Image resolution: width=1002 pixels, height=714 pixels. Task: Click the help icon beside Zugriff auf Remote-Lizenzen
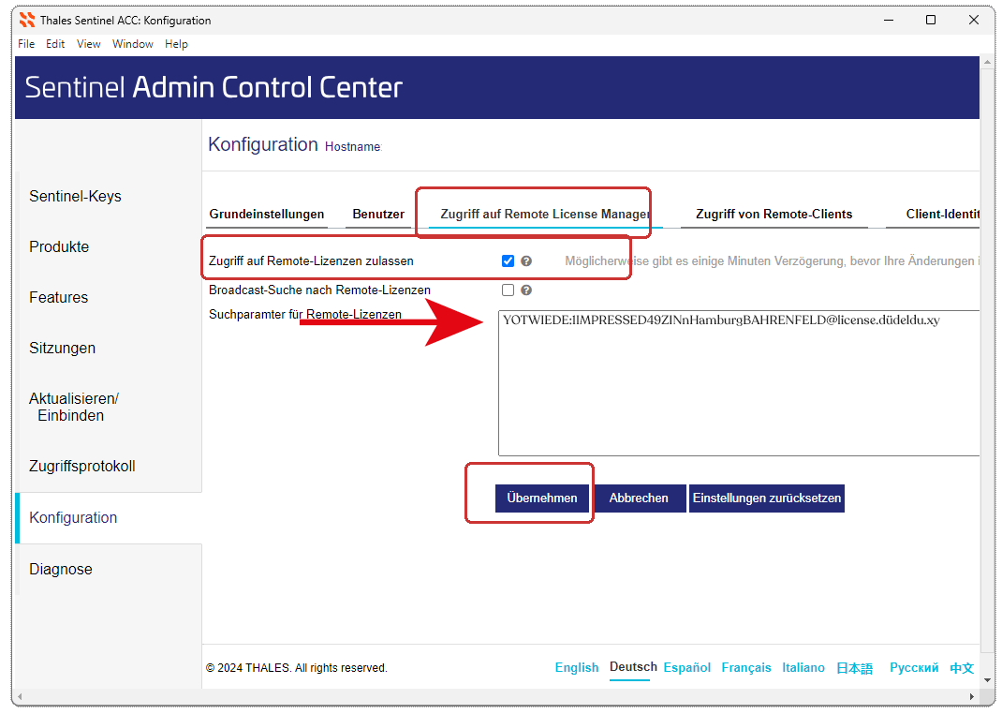coord(526,261)
